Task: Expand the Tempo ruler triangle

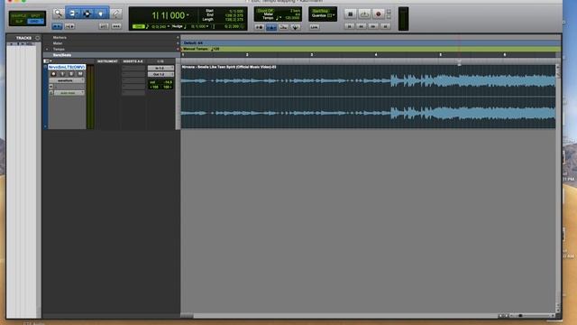Action: (x=47, y=50)
